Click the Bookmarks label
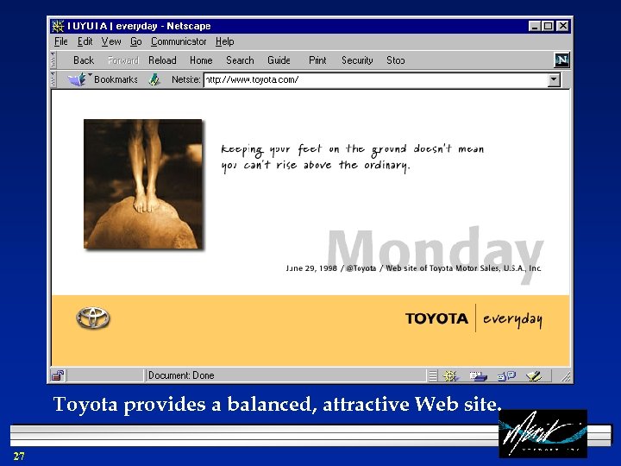 (x=116, y=79)
